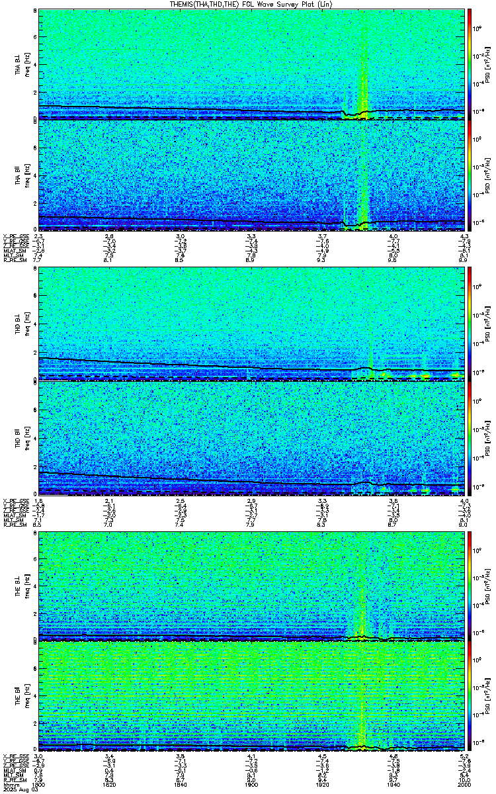
Task: Click the THA B-parallel panel color bar
Action: [x=470, y=175]
